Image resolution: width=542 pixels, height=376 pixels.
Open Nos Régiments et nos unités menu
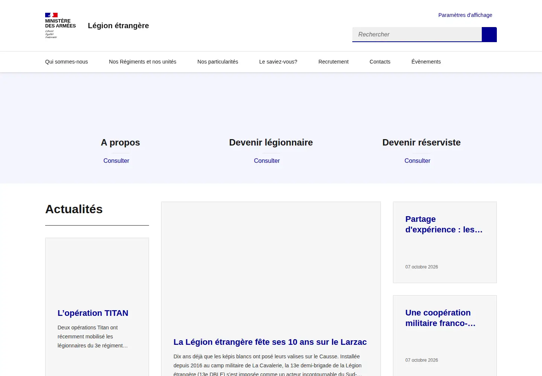[x=143, y=62]
